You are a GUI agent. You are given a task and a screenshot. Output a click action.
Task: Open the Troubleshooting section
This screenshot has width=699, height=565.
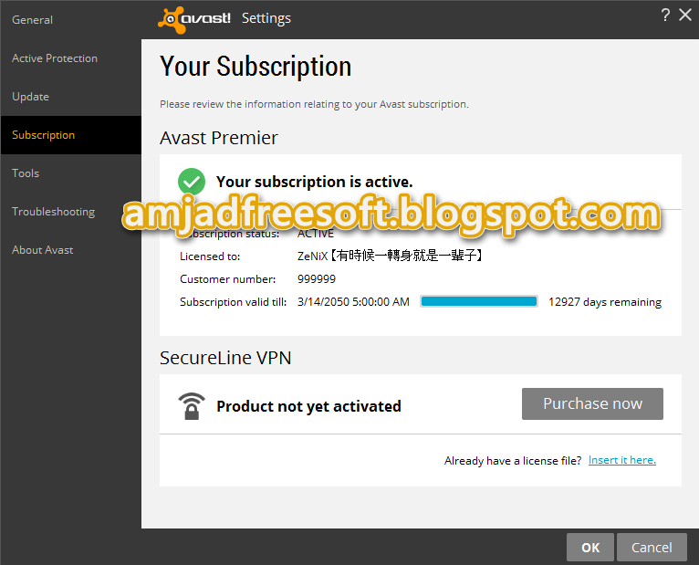[x=53, y=212]
